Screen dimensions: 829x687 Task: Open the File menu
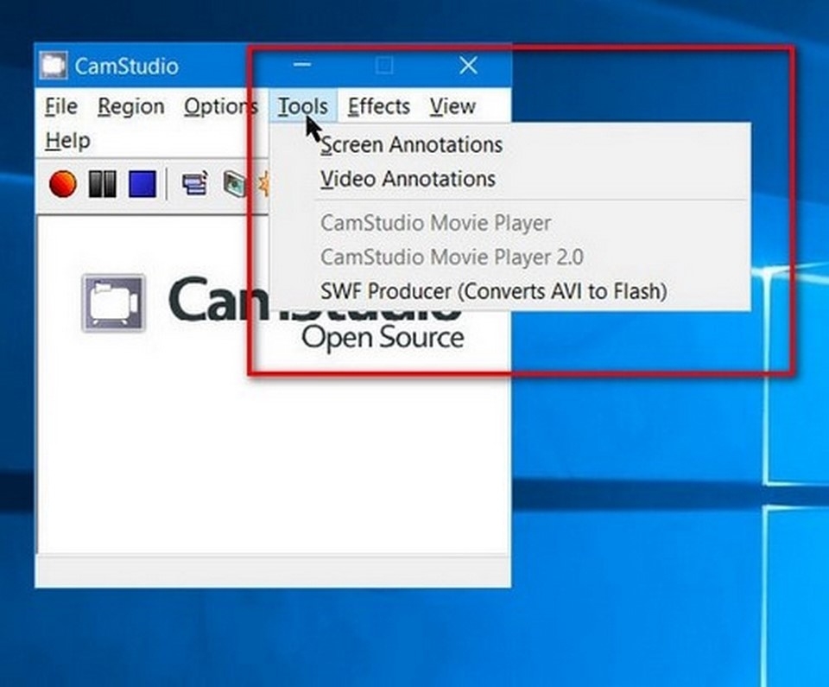61,106
